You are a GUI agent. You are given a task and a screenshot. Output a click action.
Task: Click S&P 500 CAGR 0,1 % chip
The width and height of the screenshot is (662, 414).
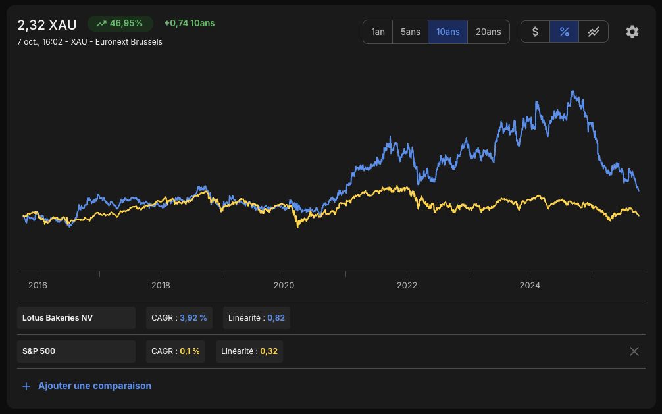coord(176,351)
